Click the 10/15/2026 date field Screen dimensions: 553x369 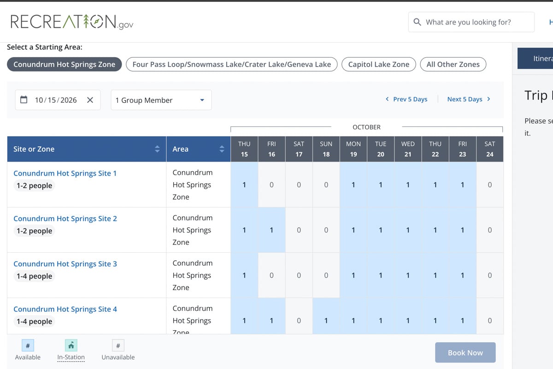tap(58, 100)
